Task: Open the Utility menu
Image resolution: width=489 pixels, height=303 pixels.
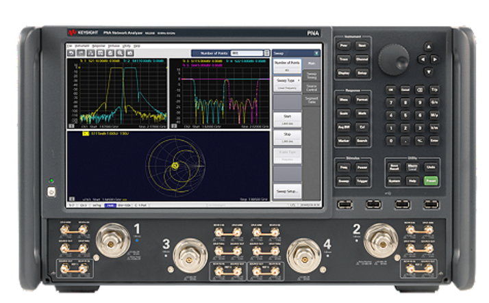Action: [x=126, y=46]
